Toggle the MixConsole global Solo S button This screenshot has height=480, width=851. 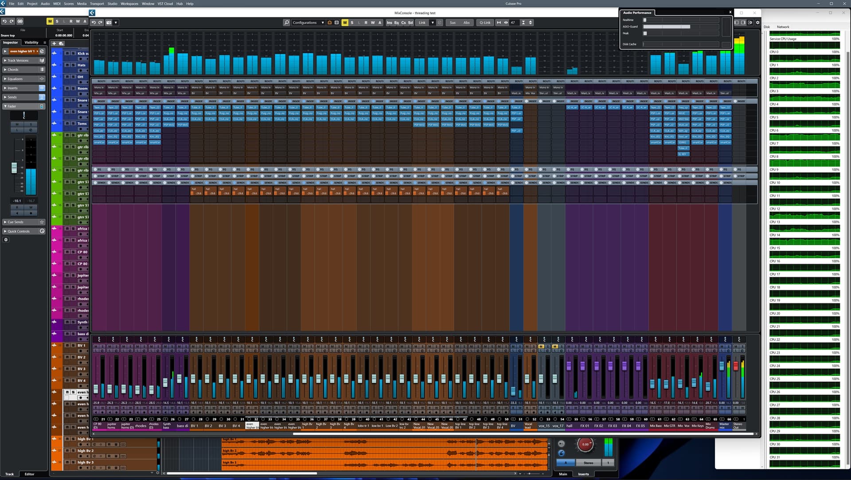tap(352, 22)
